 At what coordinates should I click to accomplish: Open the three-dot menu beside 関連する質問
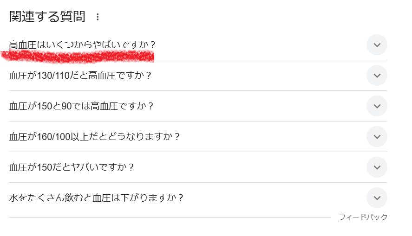pos(98,17)
